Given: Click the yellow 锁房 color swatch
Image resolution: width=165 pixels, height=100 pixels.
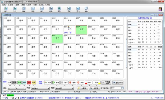Looking at the screenshot, I should click(x=34, y=83).
